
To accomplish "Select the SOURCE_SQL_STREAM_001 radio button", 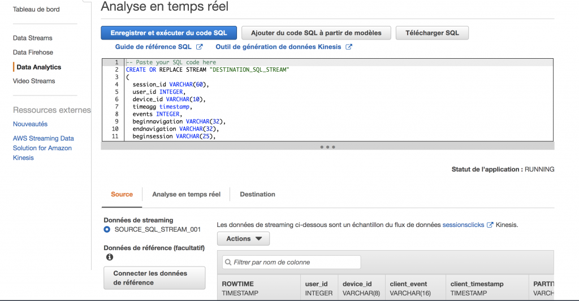I will pyautogui.click(x=107, y=229).
